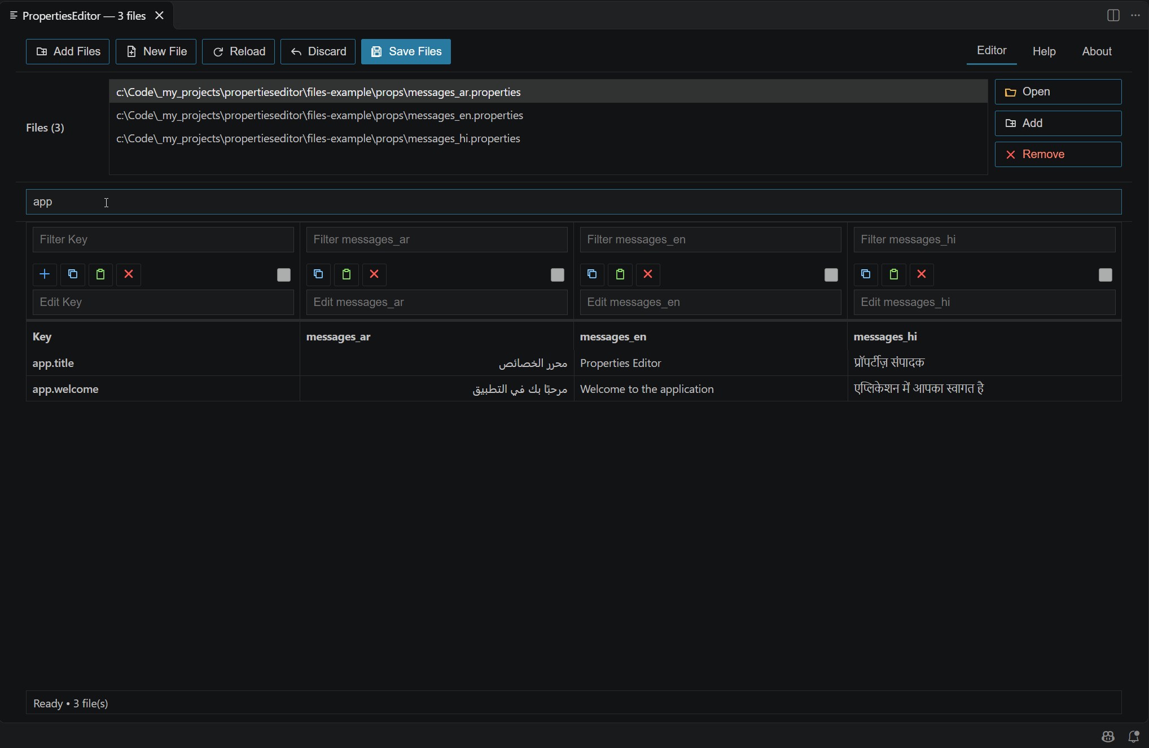
Task: Save Files with the blue button
Action: [x=406, y=51]
